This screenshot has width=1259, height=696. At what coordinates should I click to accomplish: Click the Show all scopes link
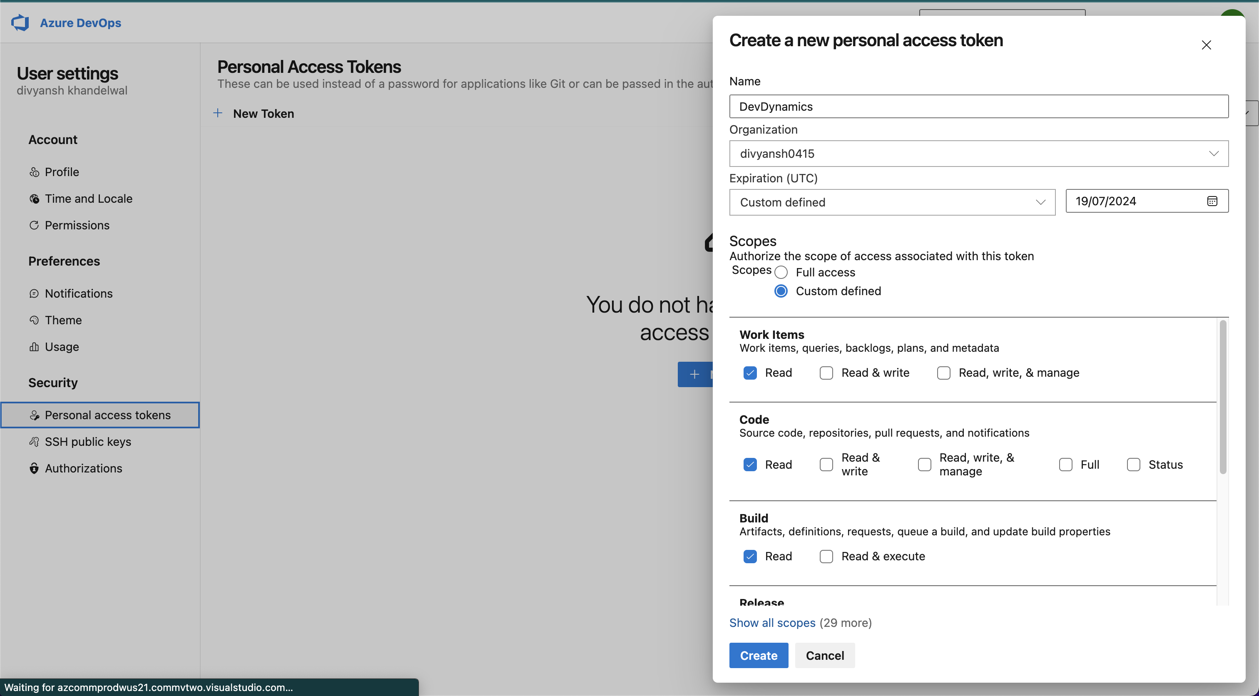pyautogui.click(x=772, y=623)
